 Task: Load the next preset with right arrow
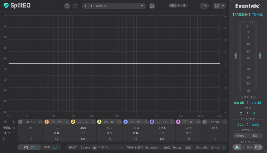pos(92,6)
